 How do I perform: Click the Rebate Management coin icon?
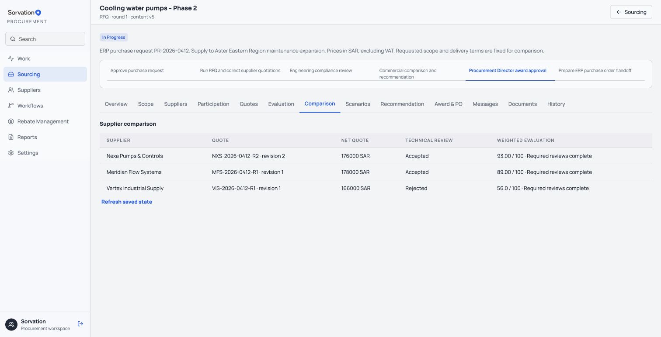(x=11, y=121)
